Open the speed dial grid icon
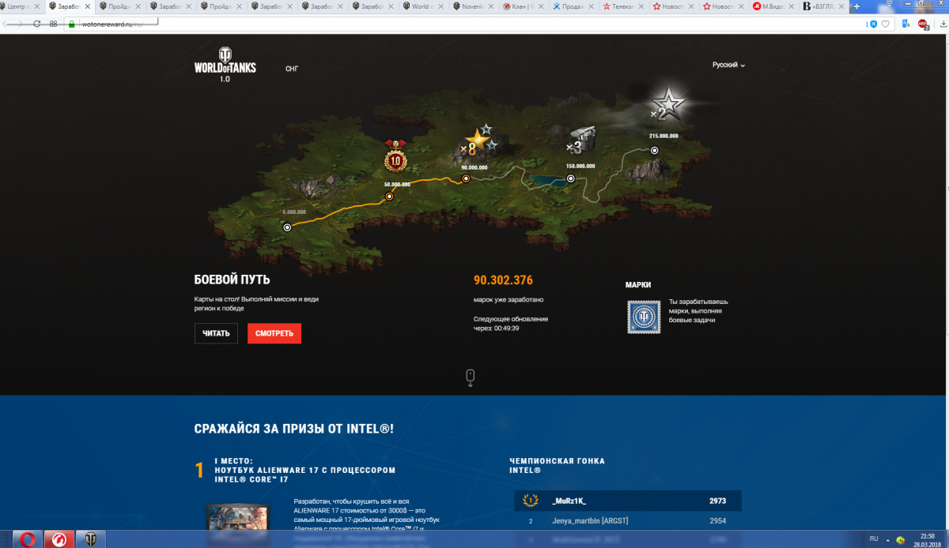Image resolution: width=949 pixels, height=548 pixels. (x=53, y=24)
